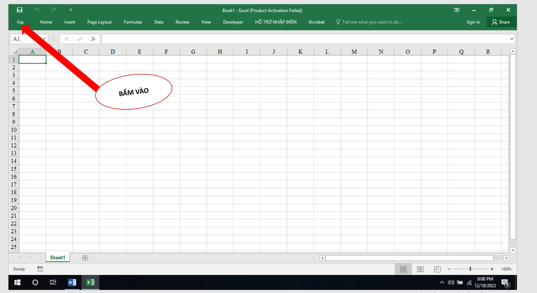Click Sign in link

click(x=473, y=22)
